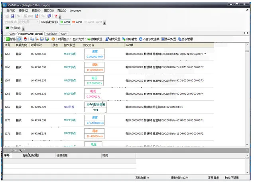Open the 帮助 menu
Screen dimensions: 254x182
(x=62, y=10)
